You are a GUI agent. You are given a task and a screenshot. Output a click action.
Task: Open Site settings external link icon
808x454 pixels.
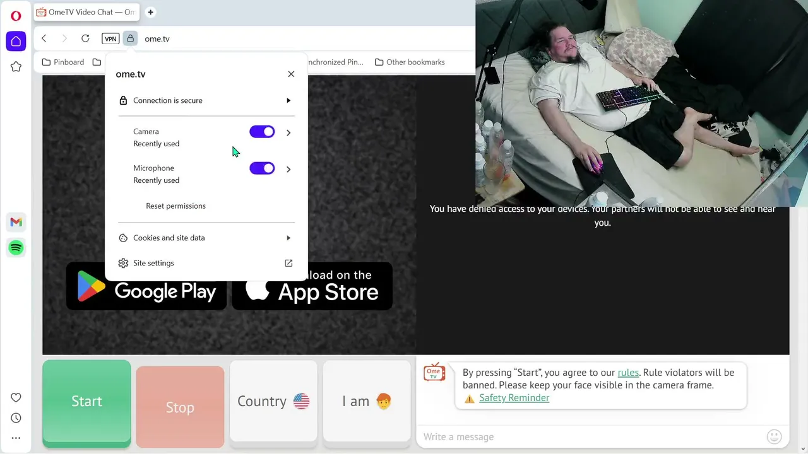point(288,263)
